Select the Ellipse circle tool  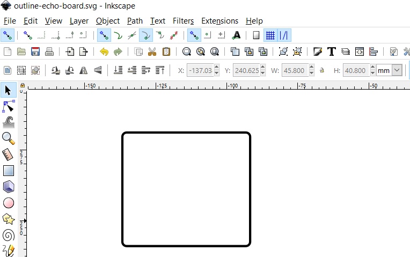click(x=8, y=203)
